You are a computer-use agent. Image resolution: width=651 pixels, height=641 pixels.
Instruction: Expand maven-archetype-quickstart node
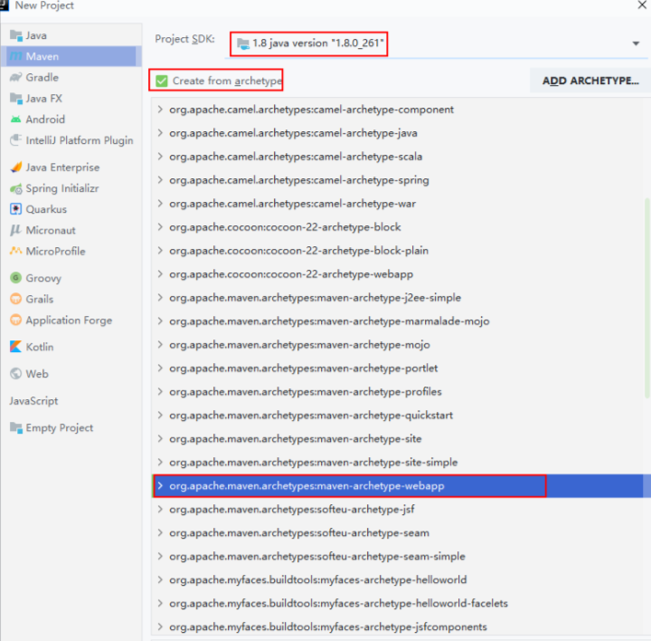click(160, 415)
